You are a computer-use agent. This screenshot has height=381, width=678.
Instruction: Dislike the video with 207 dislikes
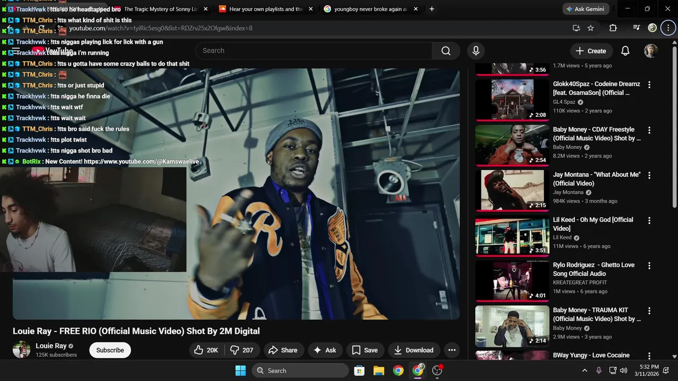(x=242, y=350)
